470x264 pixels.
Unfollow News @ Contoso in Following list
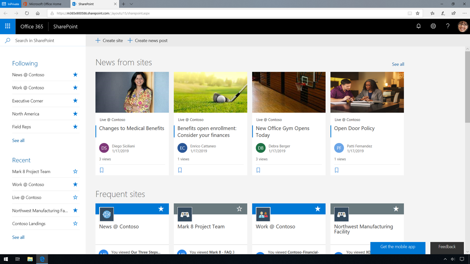[75, 75]
